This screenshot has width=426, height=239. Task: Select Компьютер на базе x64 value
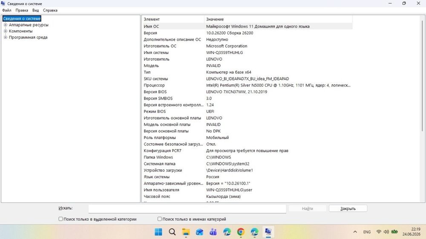pos(228,72)
